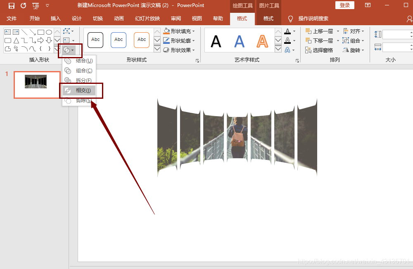Screen dimensions: 413x269
Task: Choose 相交(I) from merge shapes menu
Action: [79, 90]
